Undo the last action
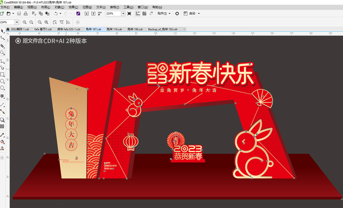Viewport: 343px width, 208px height. [x=56, y=14]
